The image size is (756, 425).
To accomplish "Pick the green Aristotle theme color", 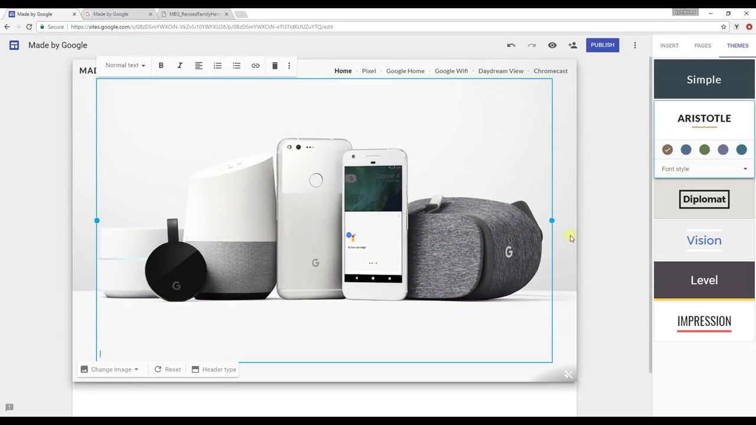I will [x=704, y=150].
